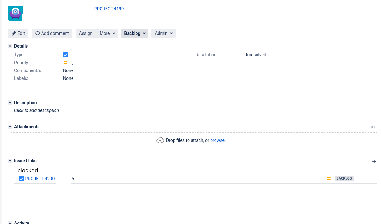Expand the Activity section
The height and width of the screenshot is (224, 381).
[10, 222]
